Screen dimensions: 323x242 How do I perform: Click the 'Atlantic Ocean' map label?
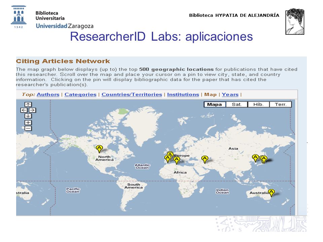click(x=142, y=166)
